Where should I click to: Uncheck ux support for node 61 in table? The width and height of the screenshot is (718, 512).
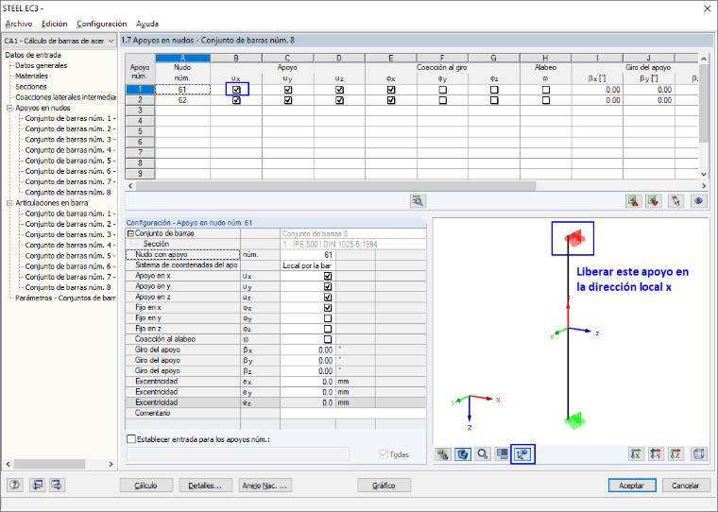click(236, 90)
